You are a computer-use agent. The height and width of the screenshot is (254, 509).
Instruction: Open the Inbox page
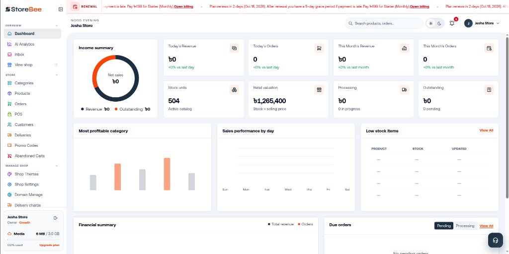coord(32,55)
